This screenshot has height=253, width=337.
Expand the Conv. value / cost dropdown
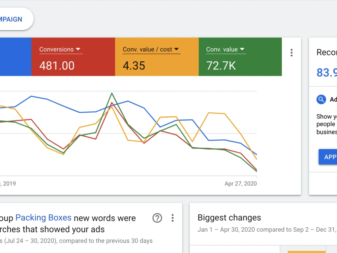click(151, 50)
